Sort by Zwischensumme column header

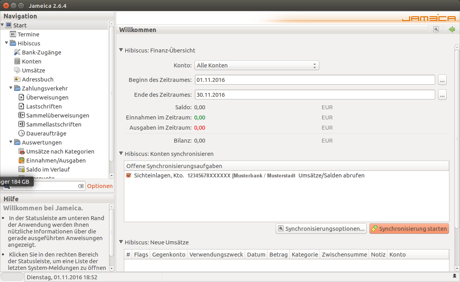pos(344,255)
